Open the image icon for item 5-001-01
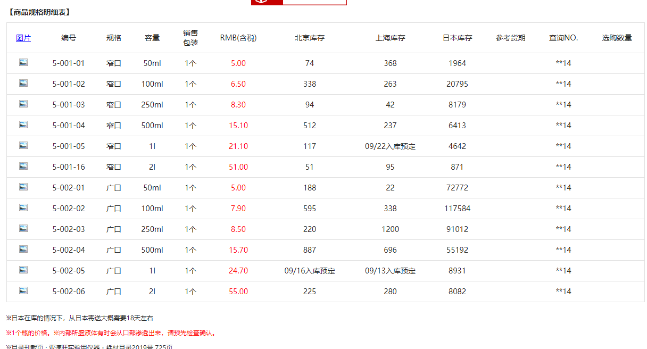The image size is (647, 349). (x=23, y=62)
